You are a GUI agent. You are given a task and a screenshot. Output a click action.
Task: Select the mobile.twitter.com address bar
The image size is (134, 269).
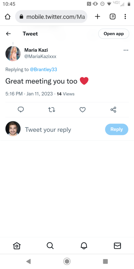click(51, 16)
